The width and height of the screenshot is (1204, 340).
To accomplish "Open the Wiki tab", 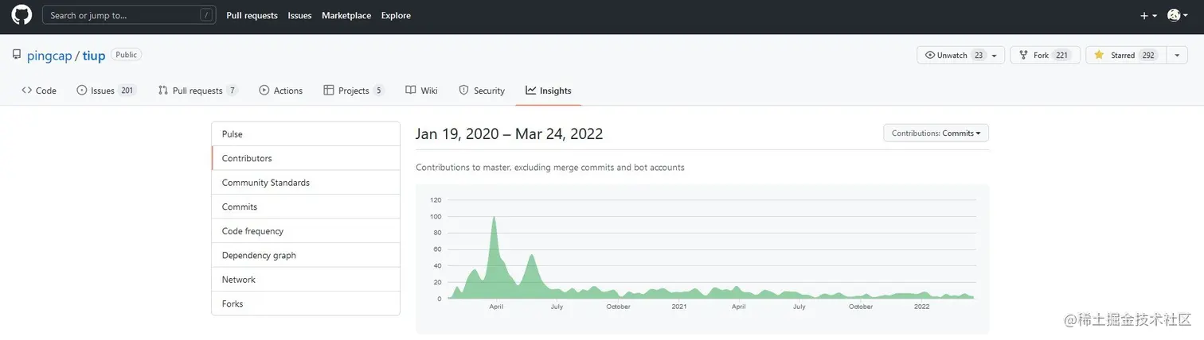I will click(x=421, y=91).
